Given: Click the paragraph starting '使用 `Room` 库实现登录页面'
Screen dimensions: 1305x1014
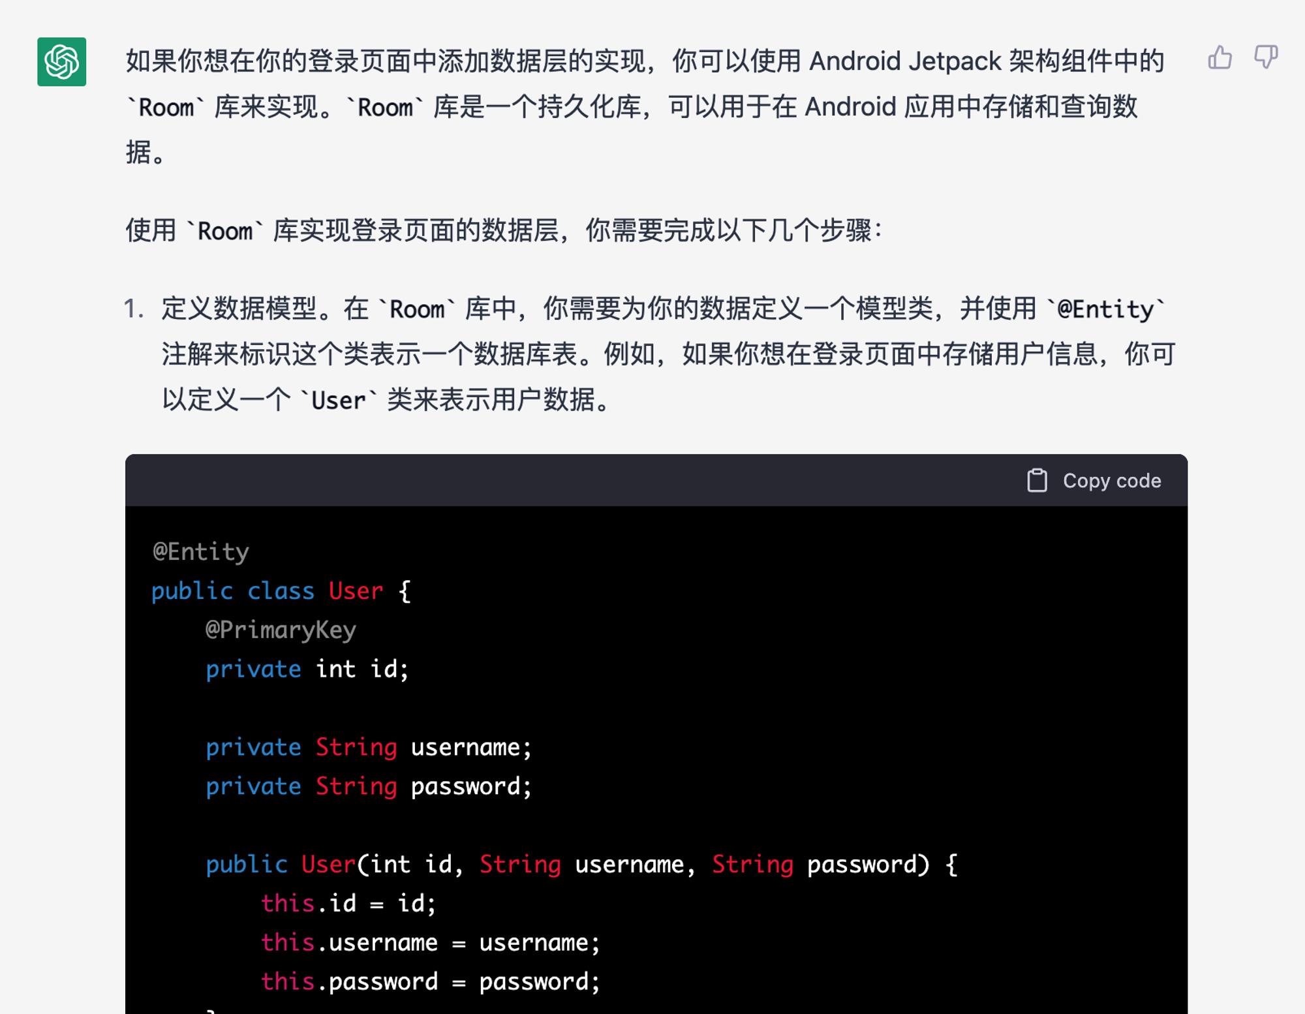Looking at the screenshot, I should coord(504,230).
